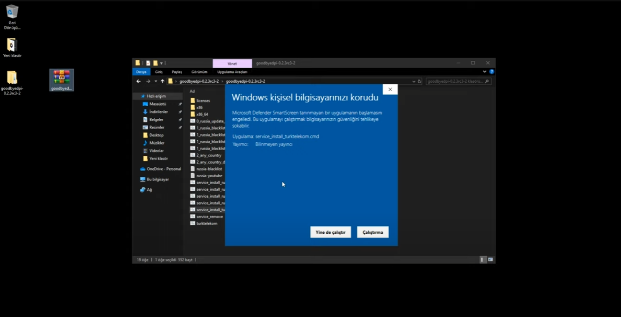Expand the address bar history dropdown
The height and width of the screenshot is (317, 621).
coord(414,81)
